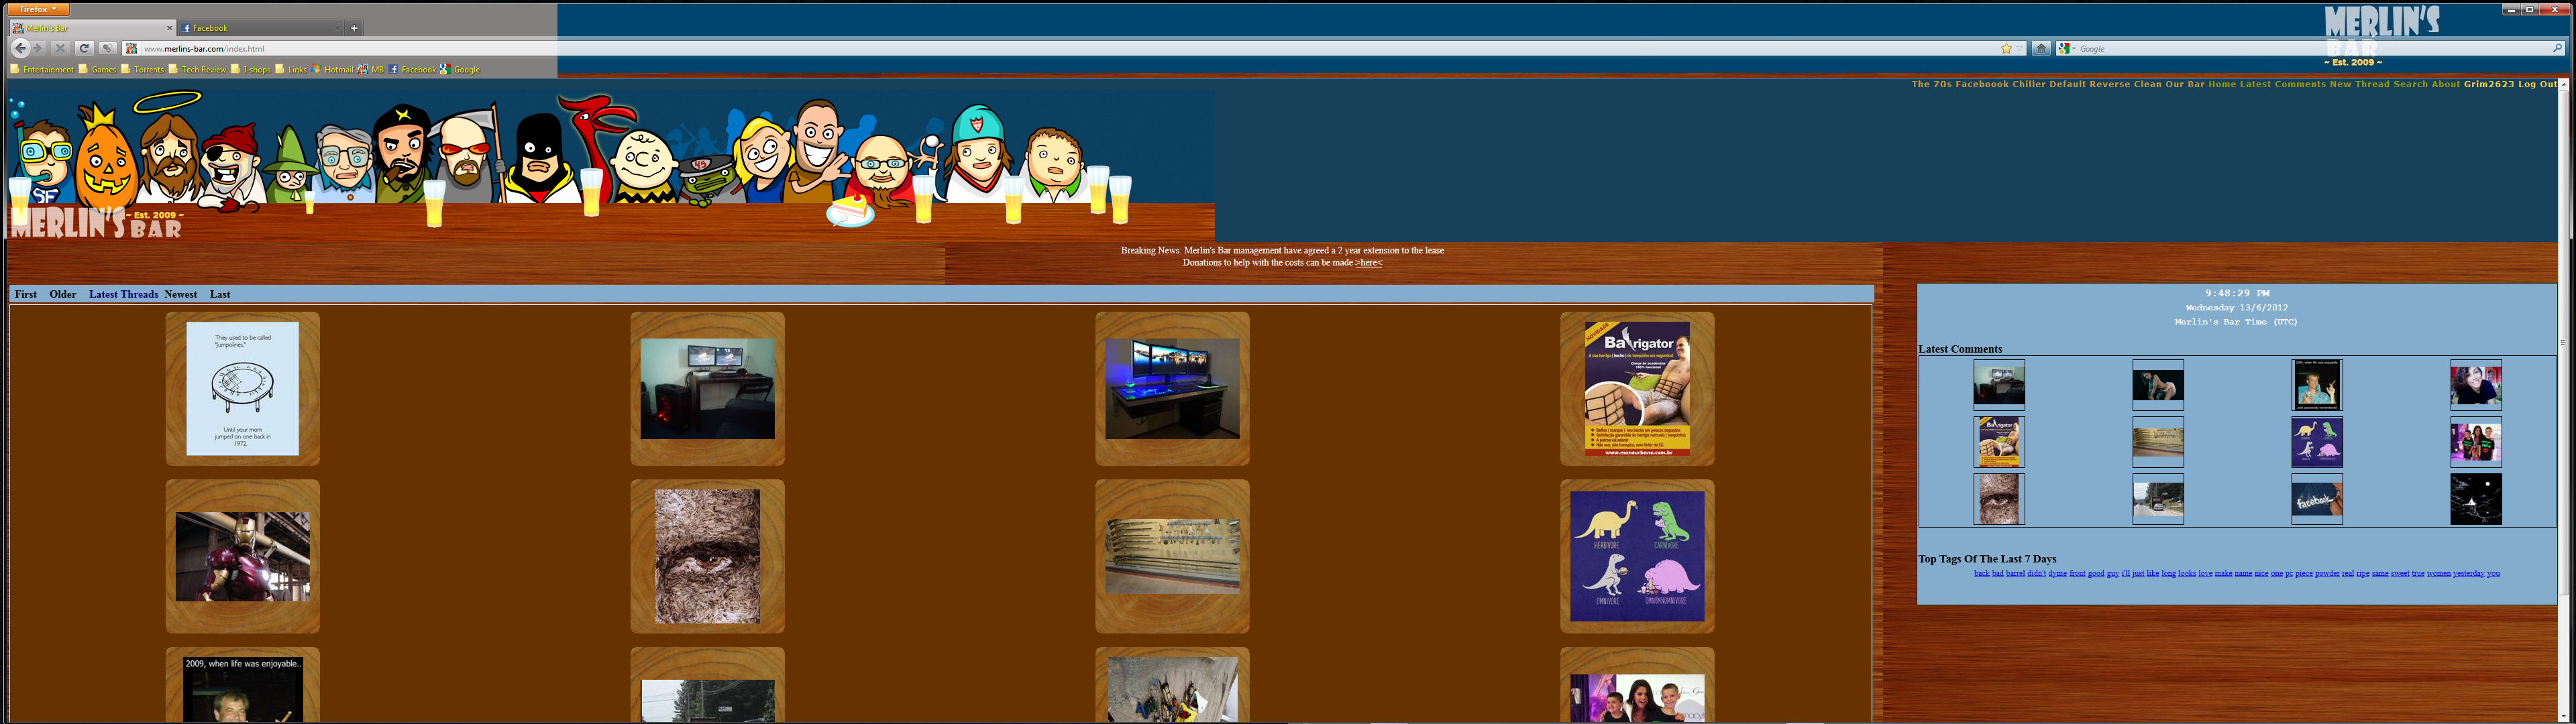Go to Older threads

coord(63,294)
